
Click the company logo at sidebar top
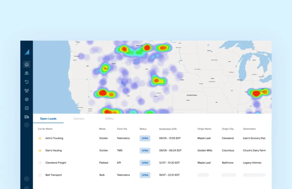tap(27, 52)
